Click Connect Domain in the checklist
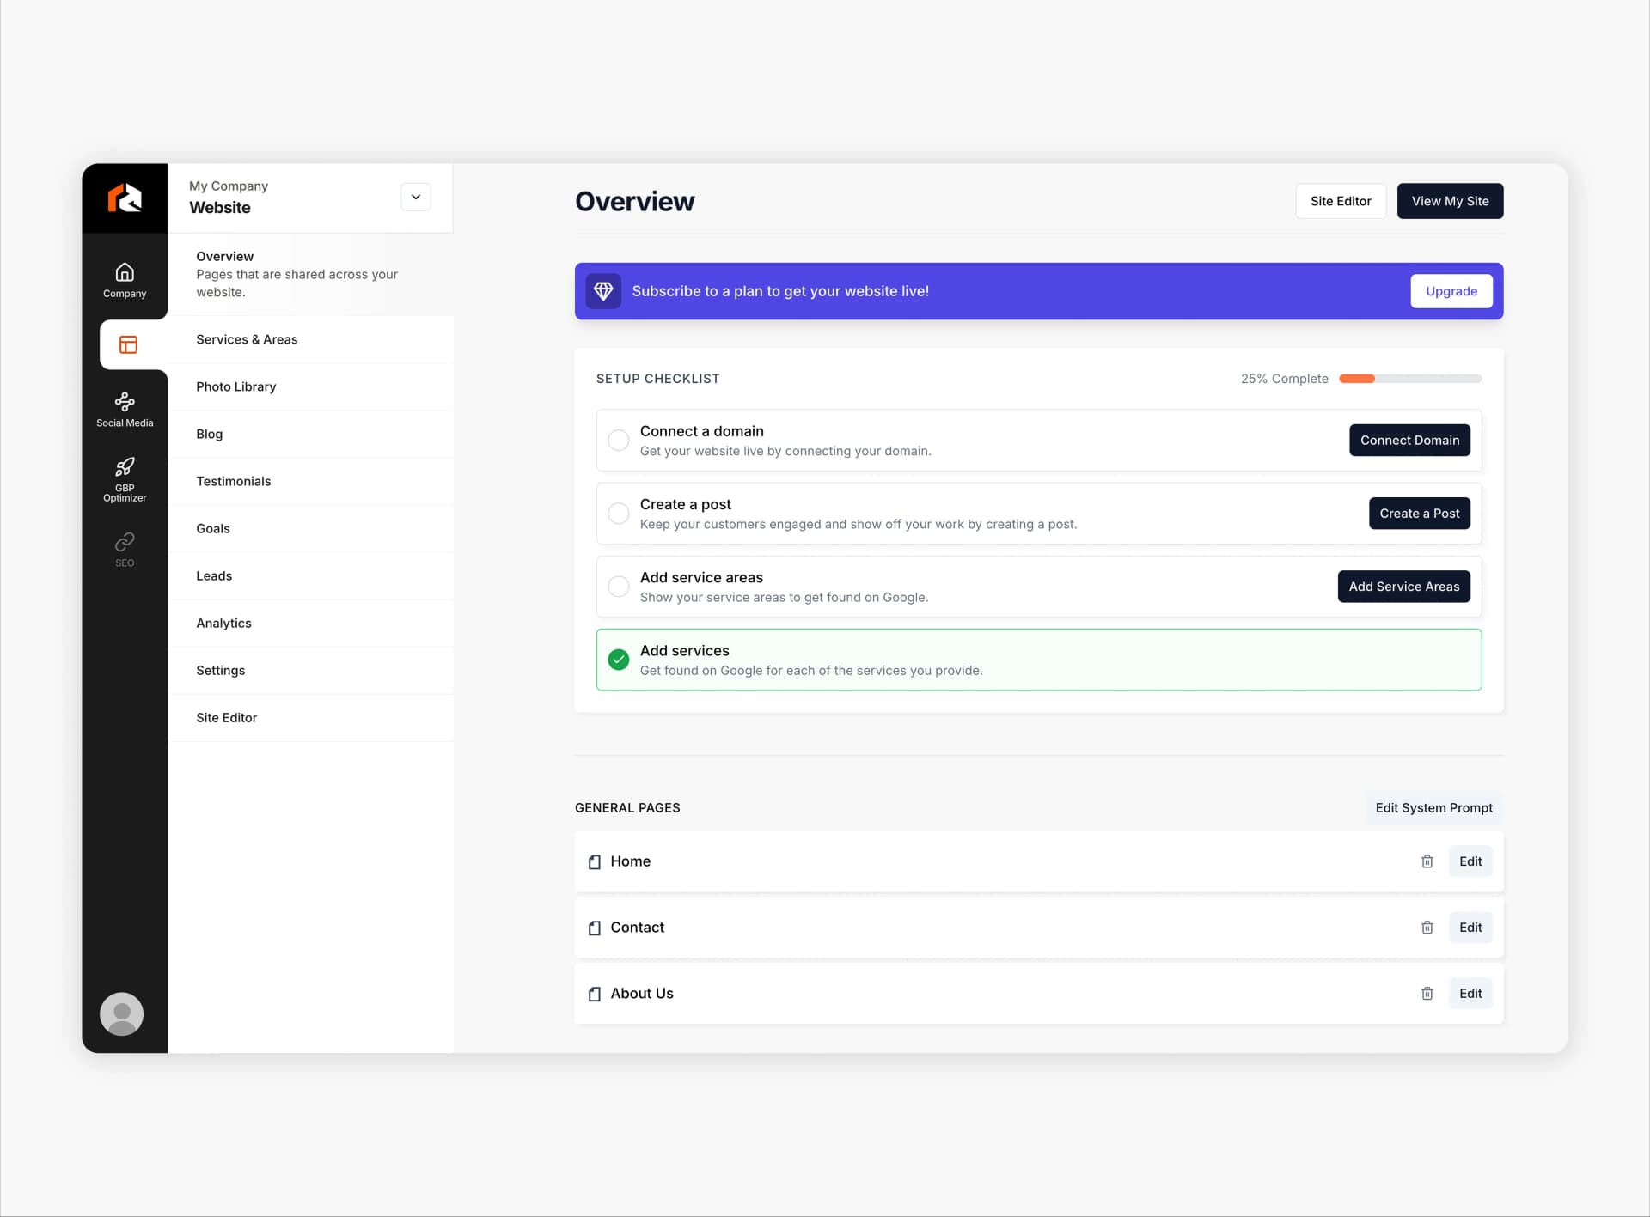This screenshot has height=1217, width=1650. pos(1409,440)
